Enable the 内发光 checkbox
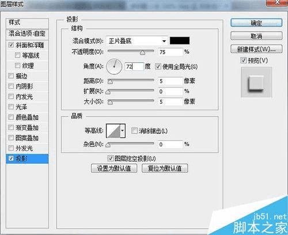288x235 pixels. 11,96
